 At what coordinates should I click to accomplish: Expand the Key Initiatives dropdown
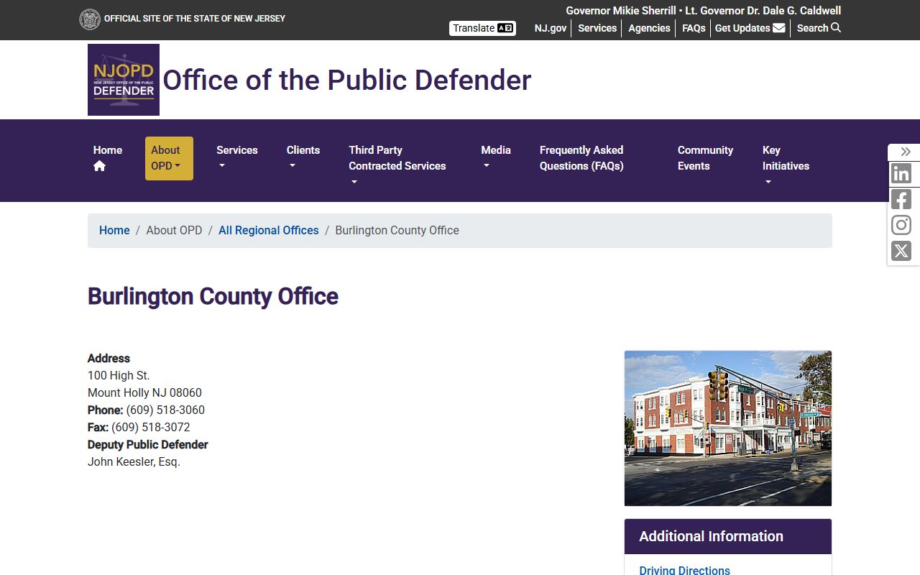786,166
